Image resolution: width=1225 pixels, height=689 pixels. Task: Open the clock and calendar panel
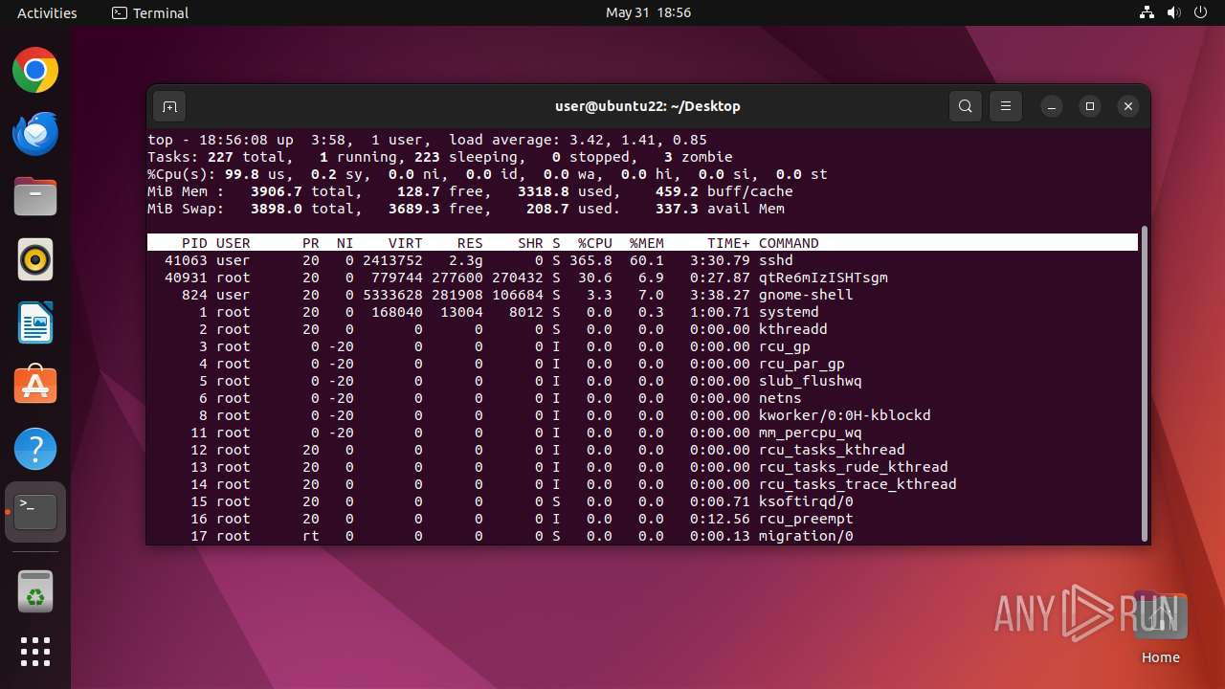648,13
